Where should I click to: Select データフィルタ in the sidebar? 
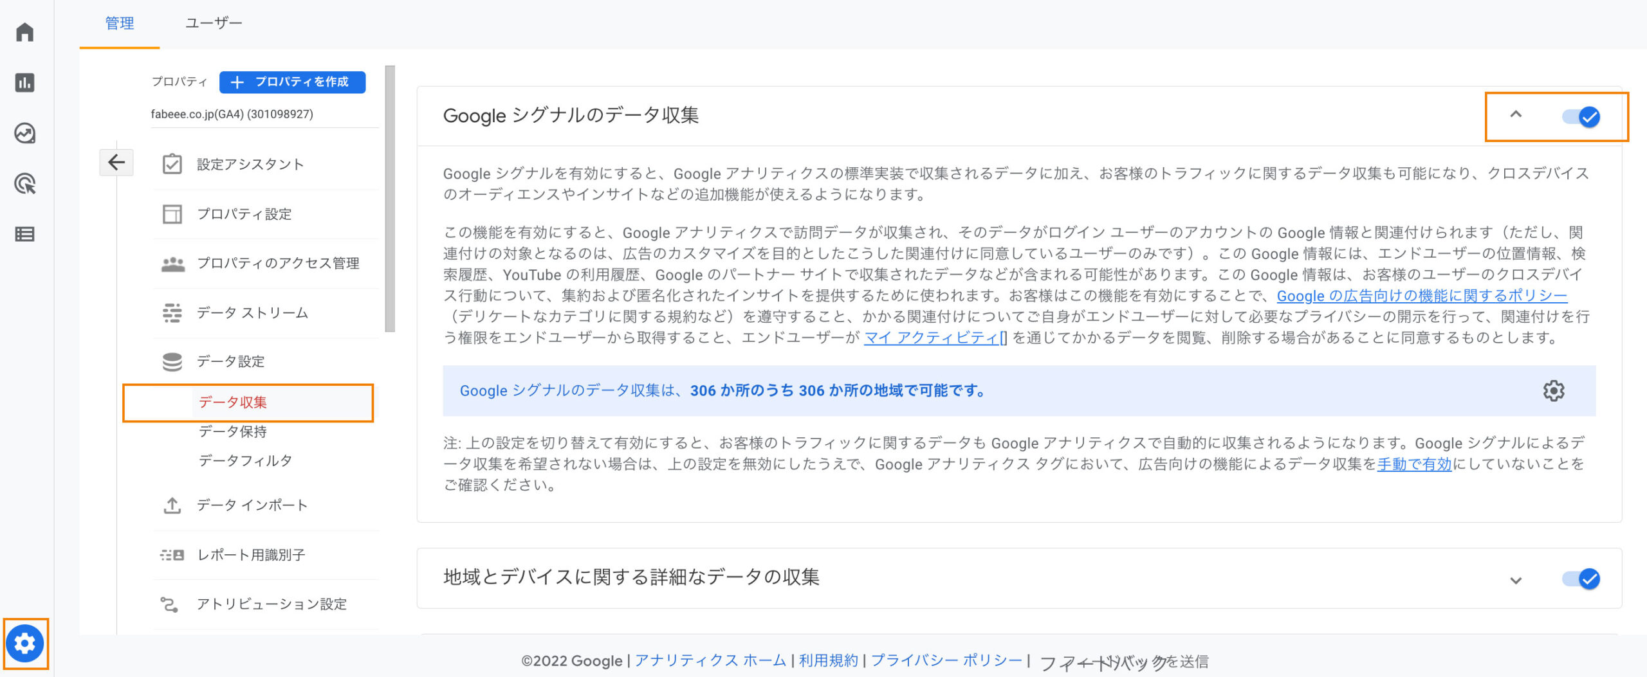[245, 460]
